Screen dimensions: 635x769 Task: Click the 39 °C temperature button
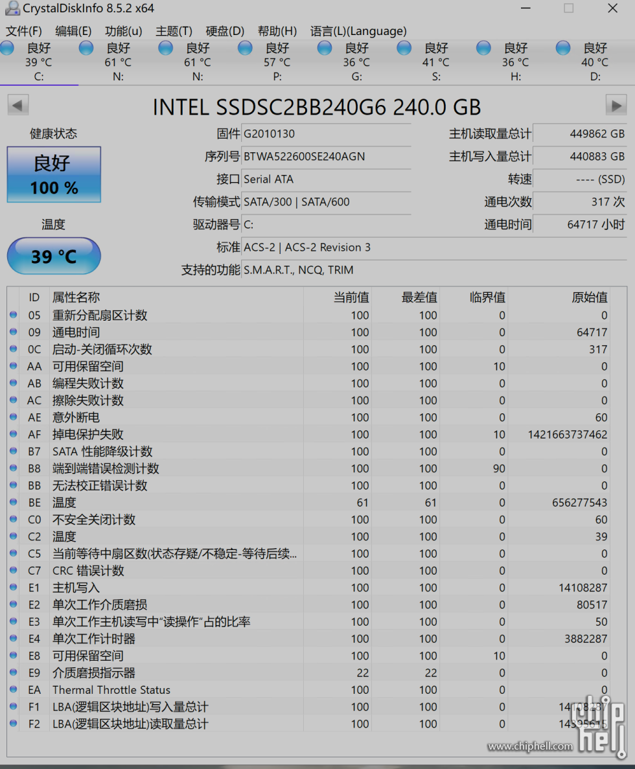coord(54,256)
